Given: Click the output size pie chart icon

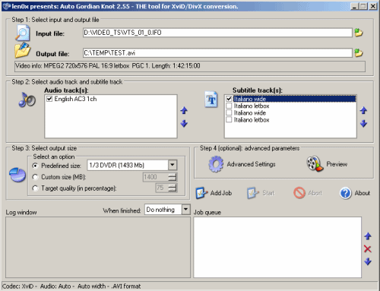Looking at the screenshot, I should [x=17, y=175].
